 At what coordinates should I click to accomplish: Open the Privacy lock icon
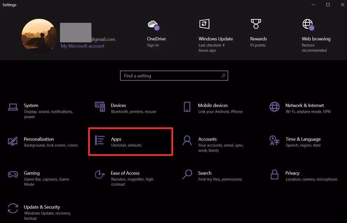[274, 175]
